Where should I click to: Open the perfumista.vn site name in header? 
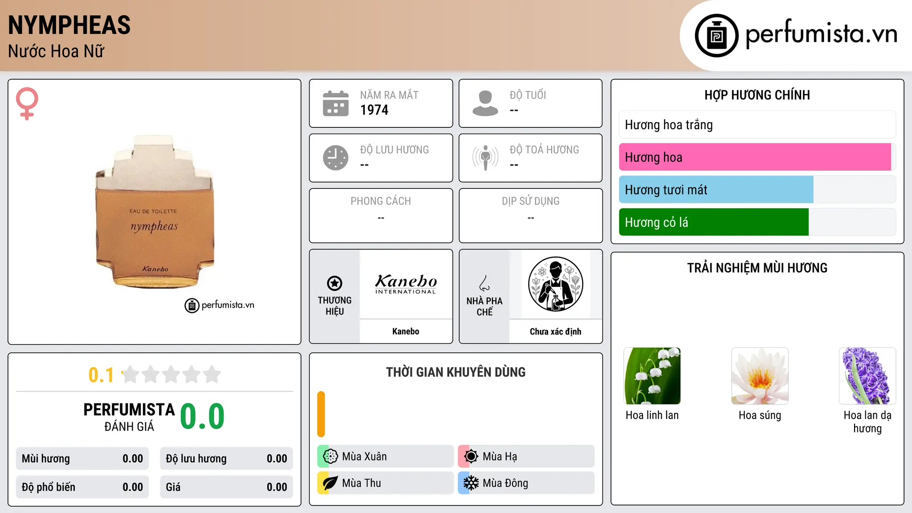coord(821,34)
